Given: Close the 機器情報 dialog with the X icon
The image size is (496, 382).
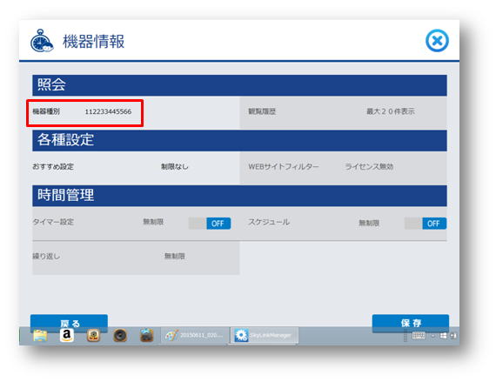Looking at the screenshot, I should pyautogui.click(x=437, y=41).
